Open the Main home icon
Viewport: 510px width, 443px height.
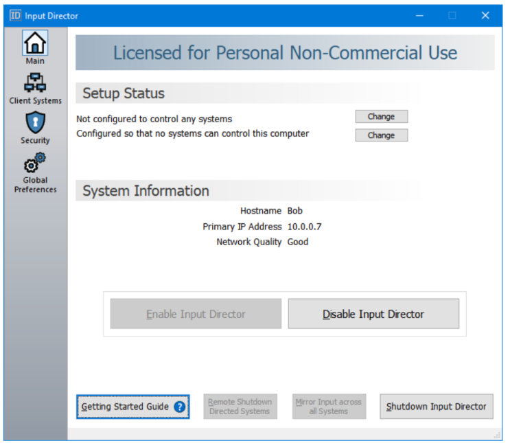tap(35, 43)
